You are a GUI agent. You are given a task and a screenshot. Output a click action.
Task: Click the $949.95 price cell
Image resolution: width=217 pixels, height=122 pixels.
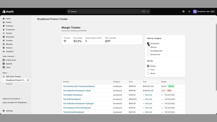click(132, 86)
